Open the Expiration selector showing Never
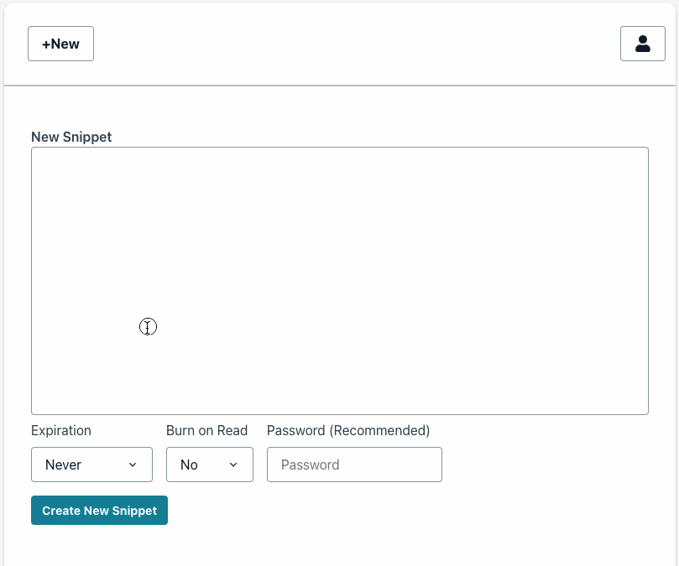Image resolution: width=679 pixels, height=566 pixels. pyautogui.click(x=91, y=464)
